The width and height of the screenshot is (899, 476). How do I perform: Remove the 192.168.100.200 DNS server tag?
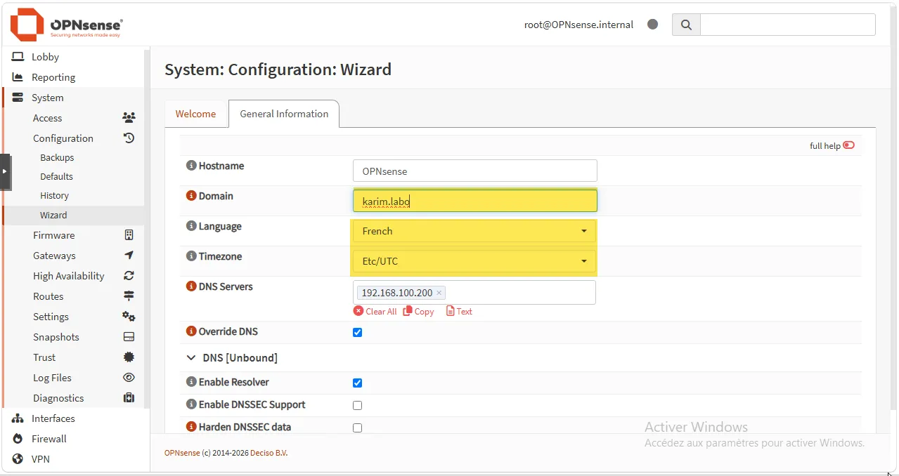tap(439, 293)
